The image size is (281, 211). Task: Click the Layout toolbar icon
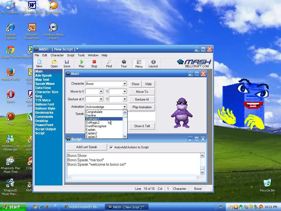coord(153,64)
